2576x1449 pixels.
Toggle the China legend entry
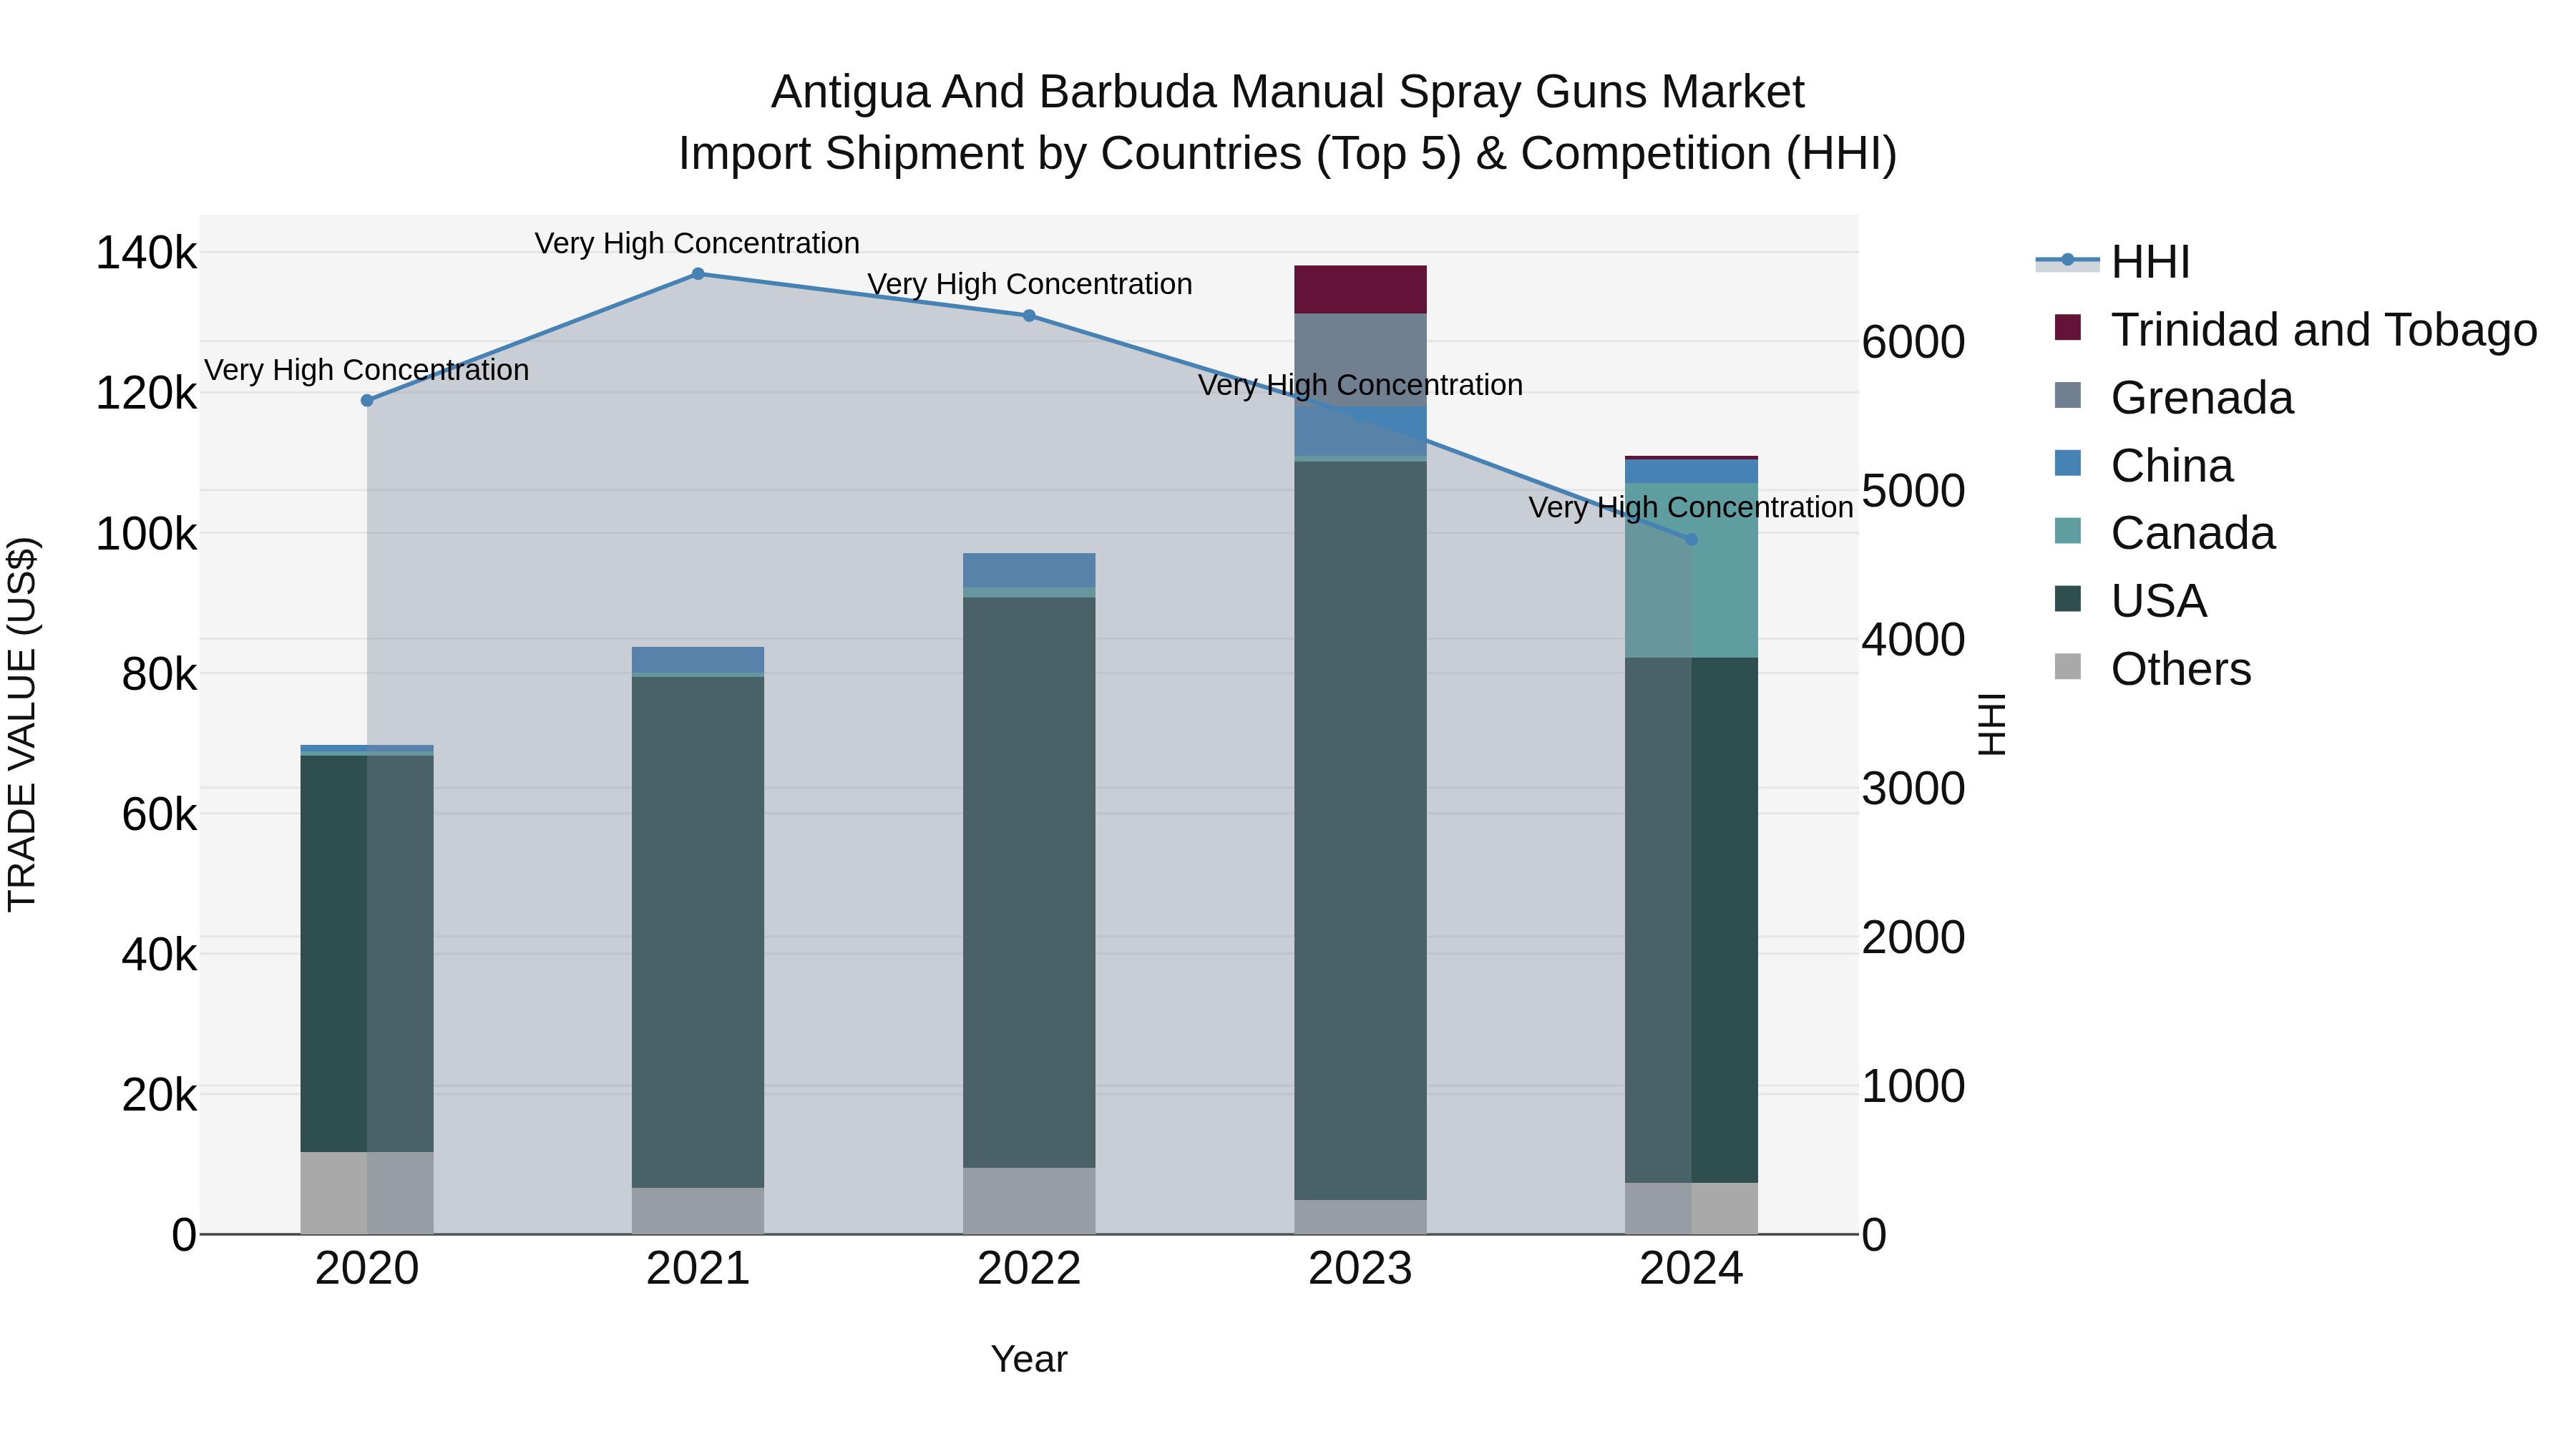pyautogui.click(x=2144, y=465)
